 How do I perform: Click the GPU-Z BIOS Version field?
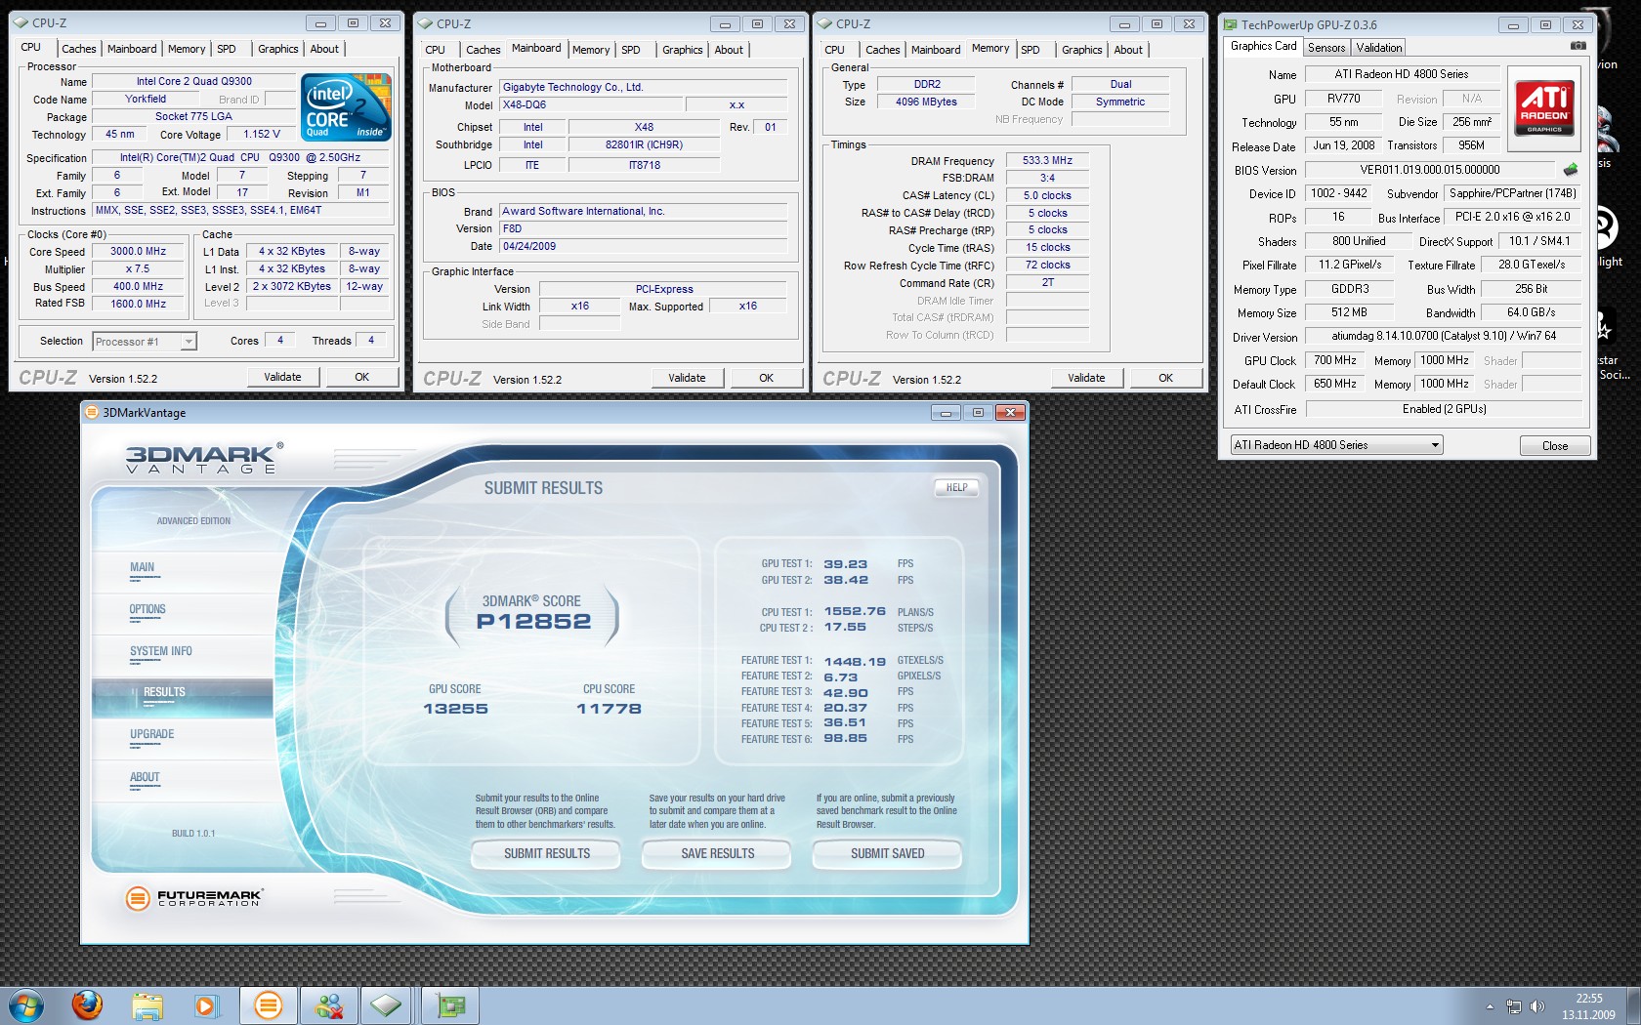pyautogui.click(x=1429, y=170)
